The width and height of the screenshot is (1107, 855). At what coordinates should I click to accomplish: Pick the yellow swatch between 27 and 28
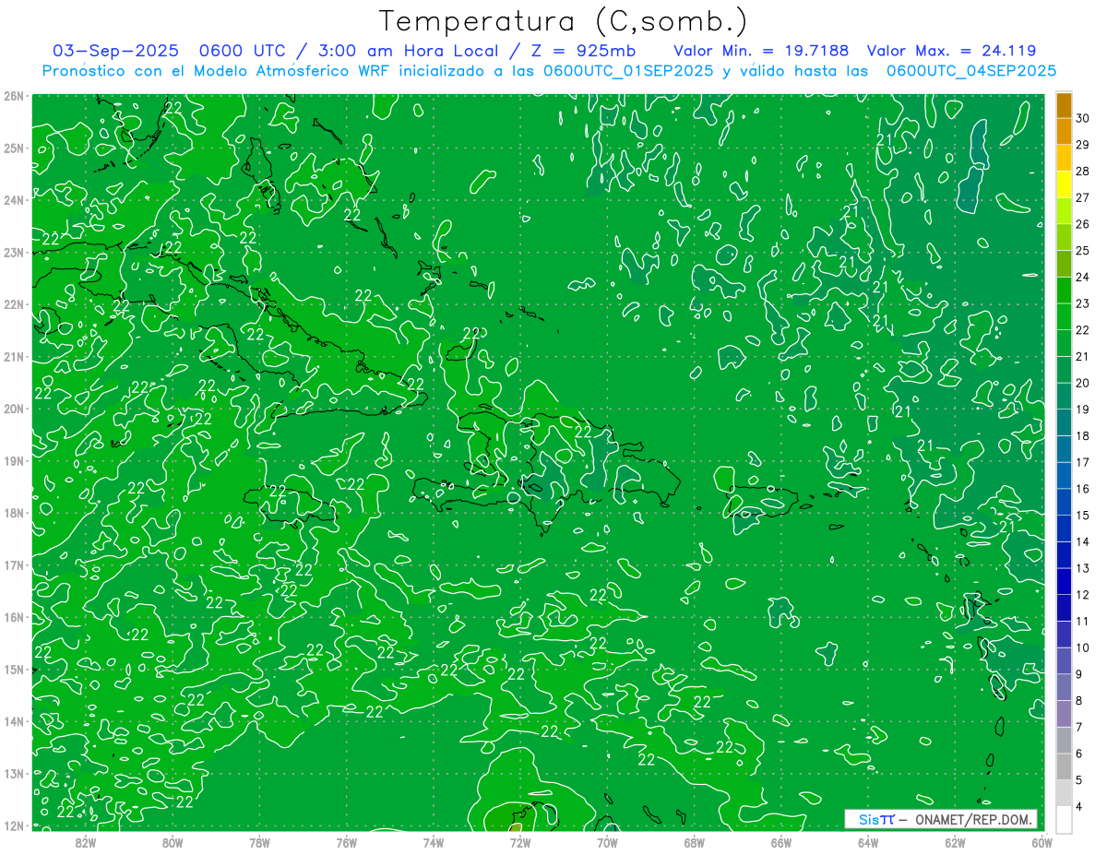coord(1064,184)
